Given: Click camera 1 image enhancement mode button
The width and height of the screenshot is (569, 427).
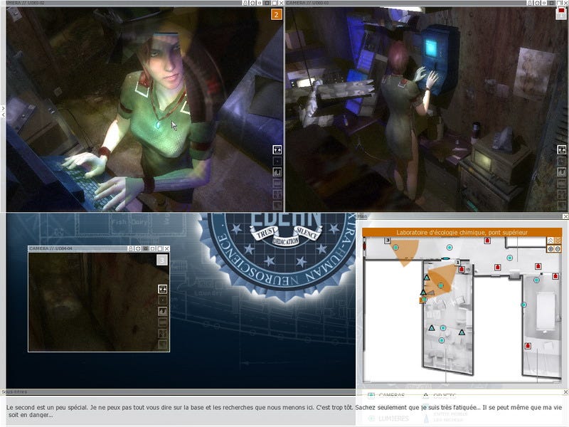Looking at the screenshot, I should pos(562,172).
